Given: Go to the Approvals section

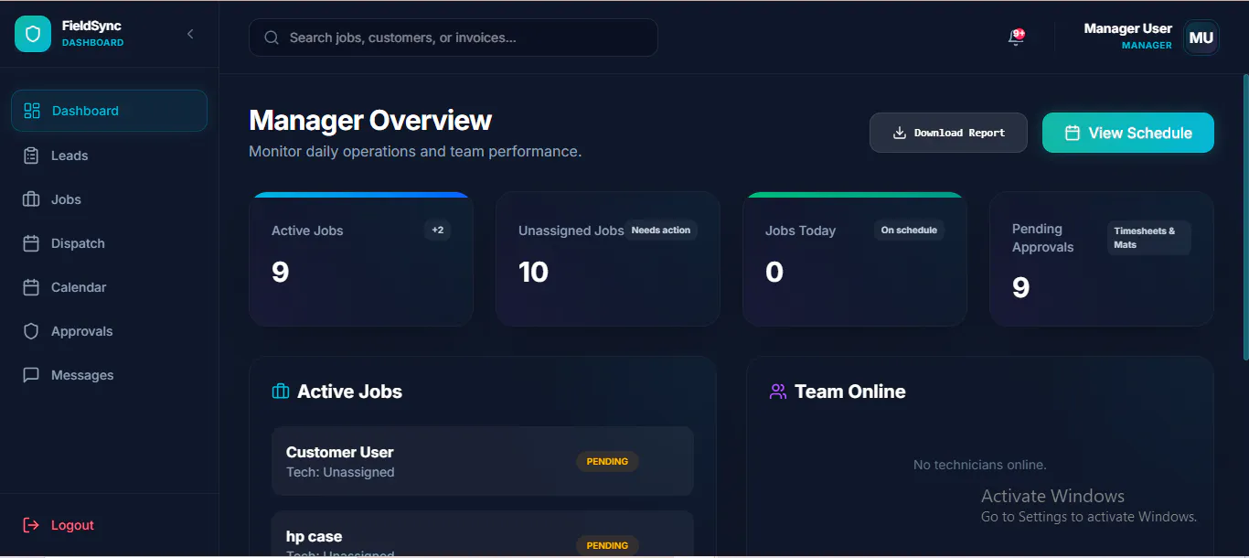Looking at the screenshot, I should 109,331.
